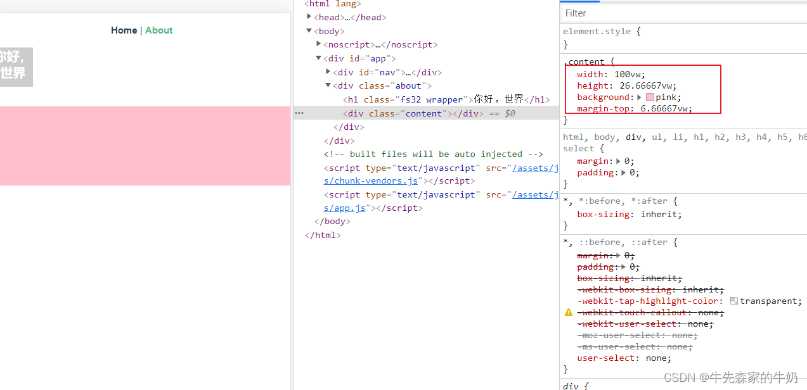
Task: Click the user-select none declaration
Action: (x=624, y=358)
